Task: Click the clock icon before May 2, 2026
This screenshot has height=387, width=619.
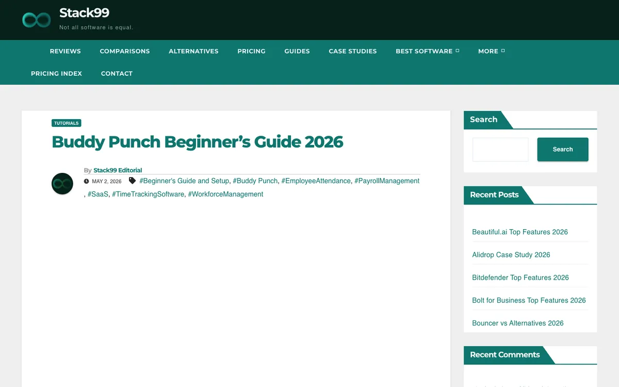Action: click(x=86, y=181)
